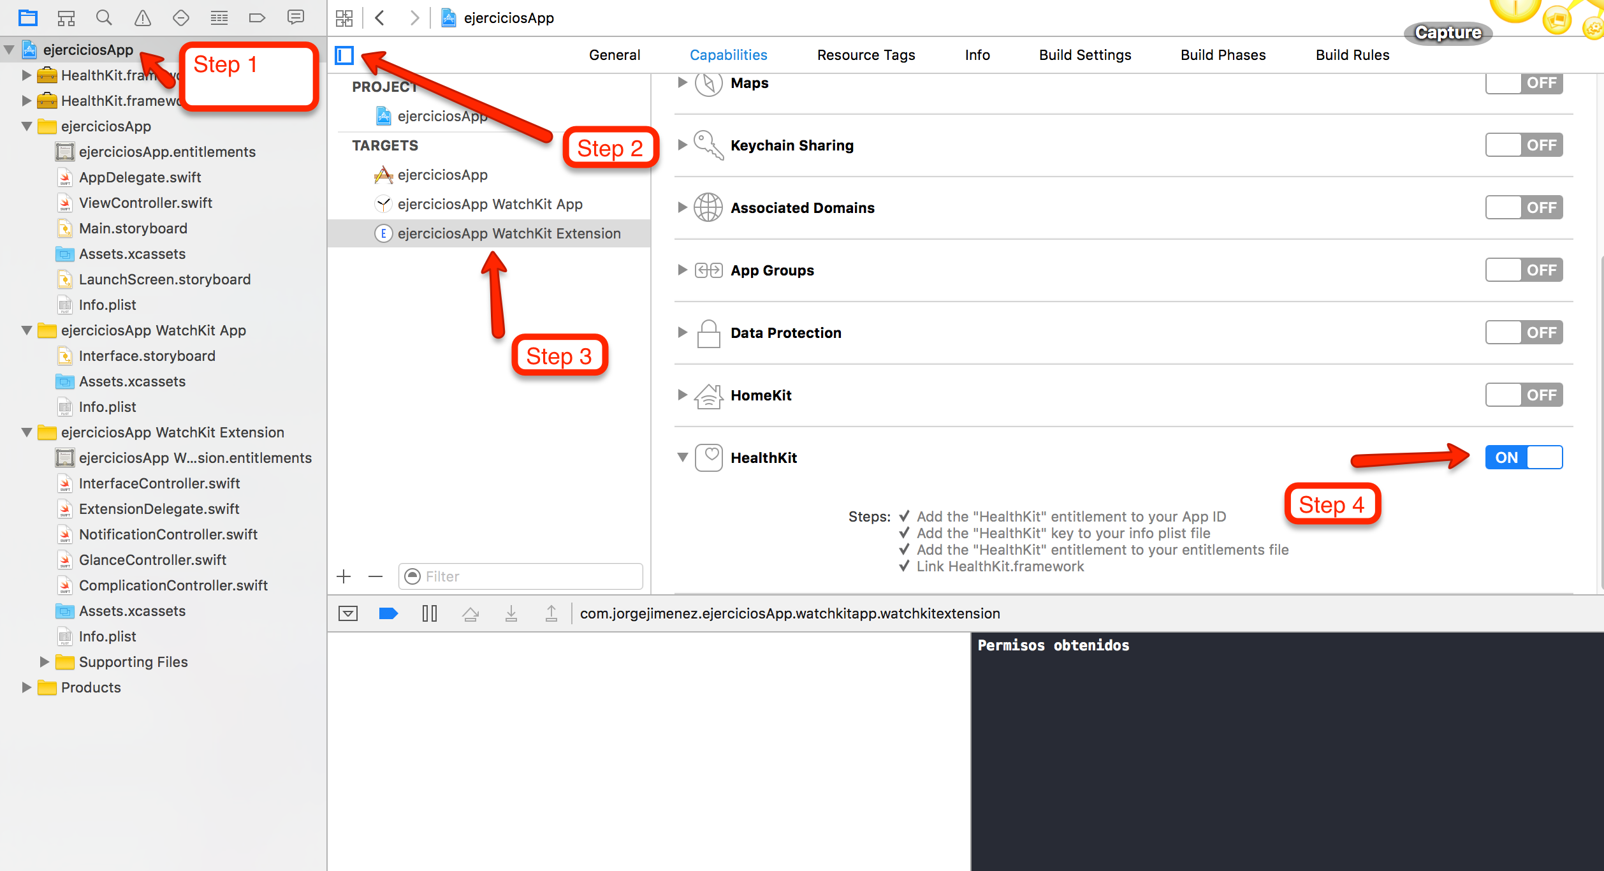Enable the Keychain Sharing switch
The height and width of the screenshot is (871, 1604).
[1523, 145]
